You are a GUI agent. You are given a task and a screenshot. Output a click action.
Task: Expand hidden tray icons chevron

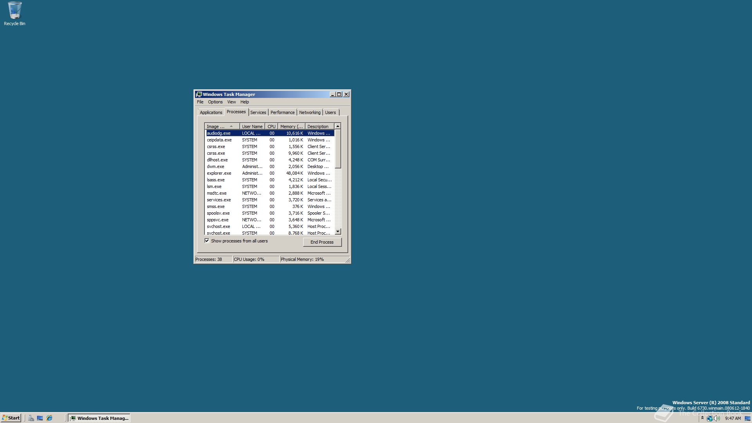(x=702, y=418)
